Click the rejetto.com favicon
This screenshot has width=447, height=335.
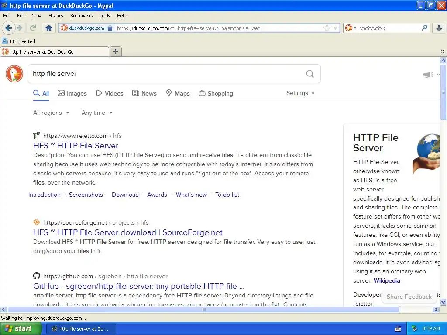(37, 135)
